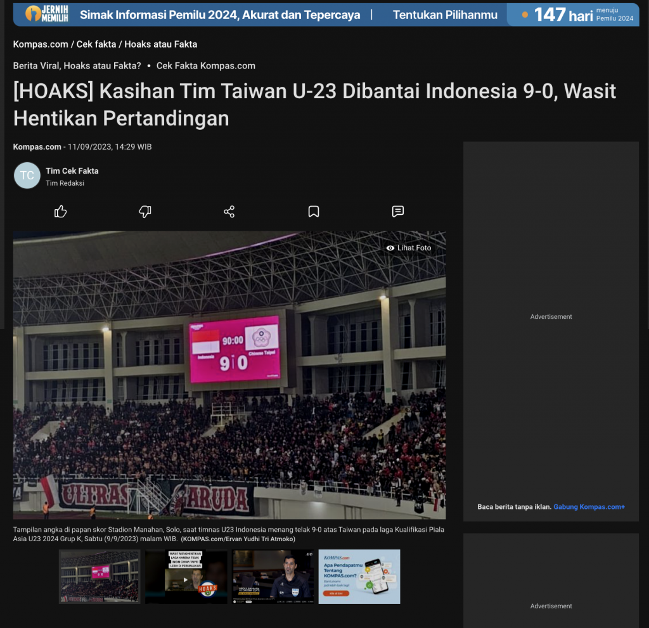Image resolution: width=649 pixels, height=628 pixels.
Task: Click Berita Viral, Hoaks atau Fakta? link
Action: pyautogui.click(x=77, y=66)
